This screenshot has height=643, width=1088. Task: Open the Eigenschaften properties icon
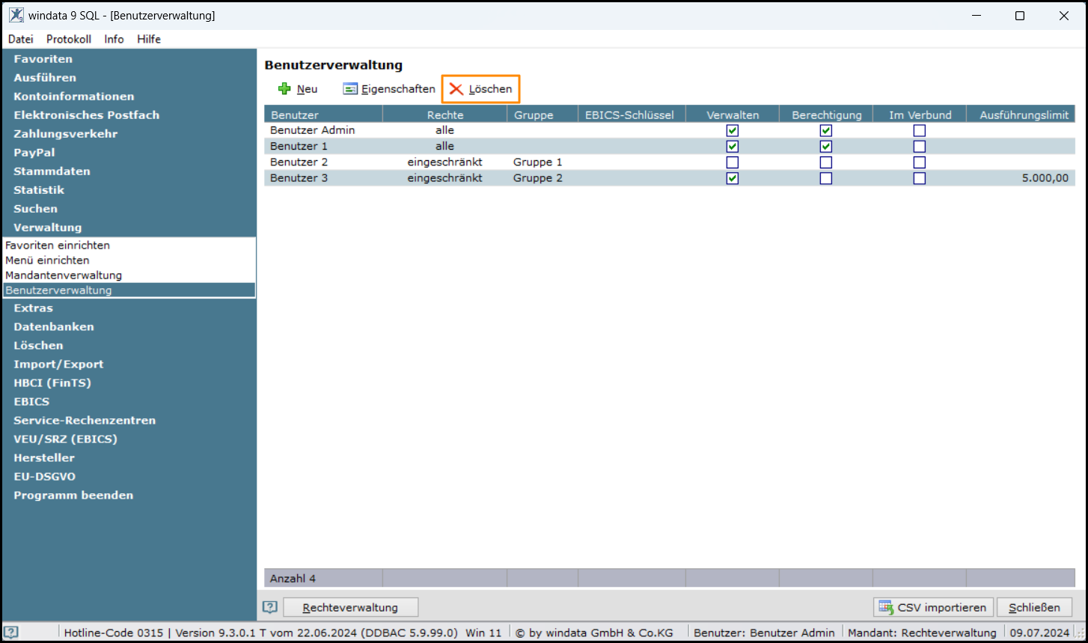click(x=350, y=89)
